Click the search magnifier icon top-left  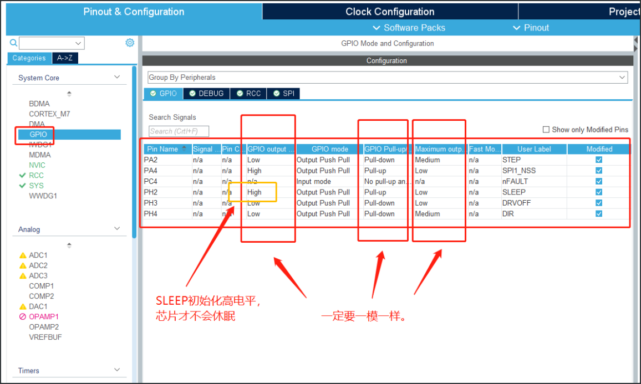click(13, 43)
